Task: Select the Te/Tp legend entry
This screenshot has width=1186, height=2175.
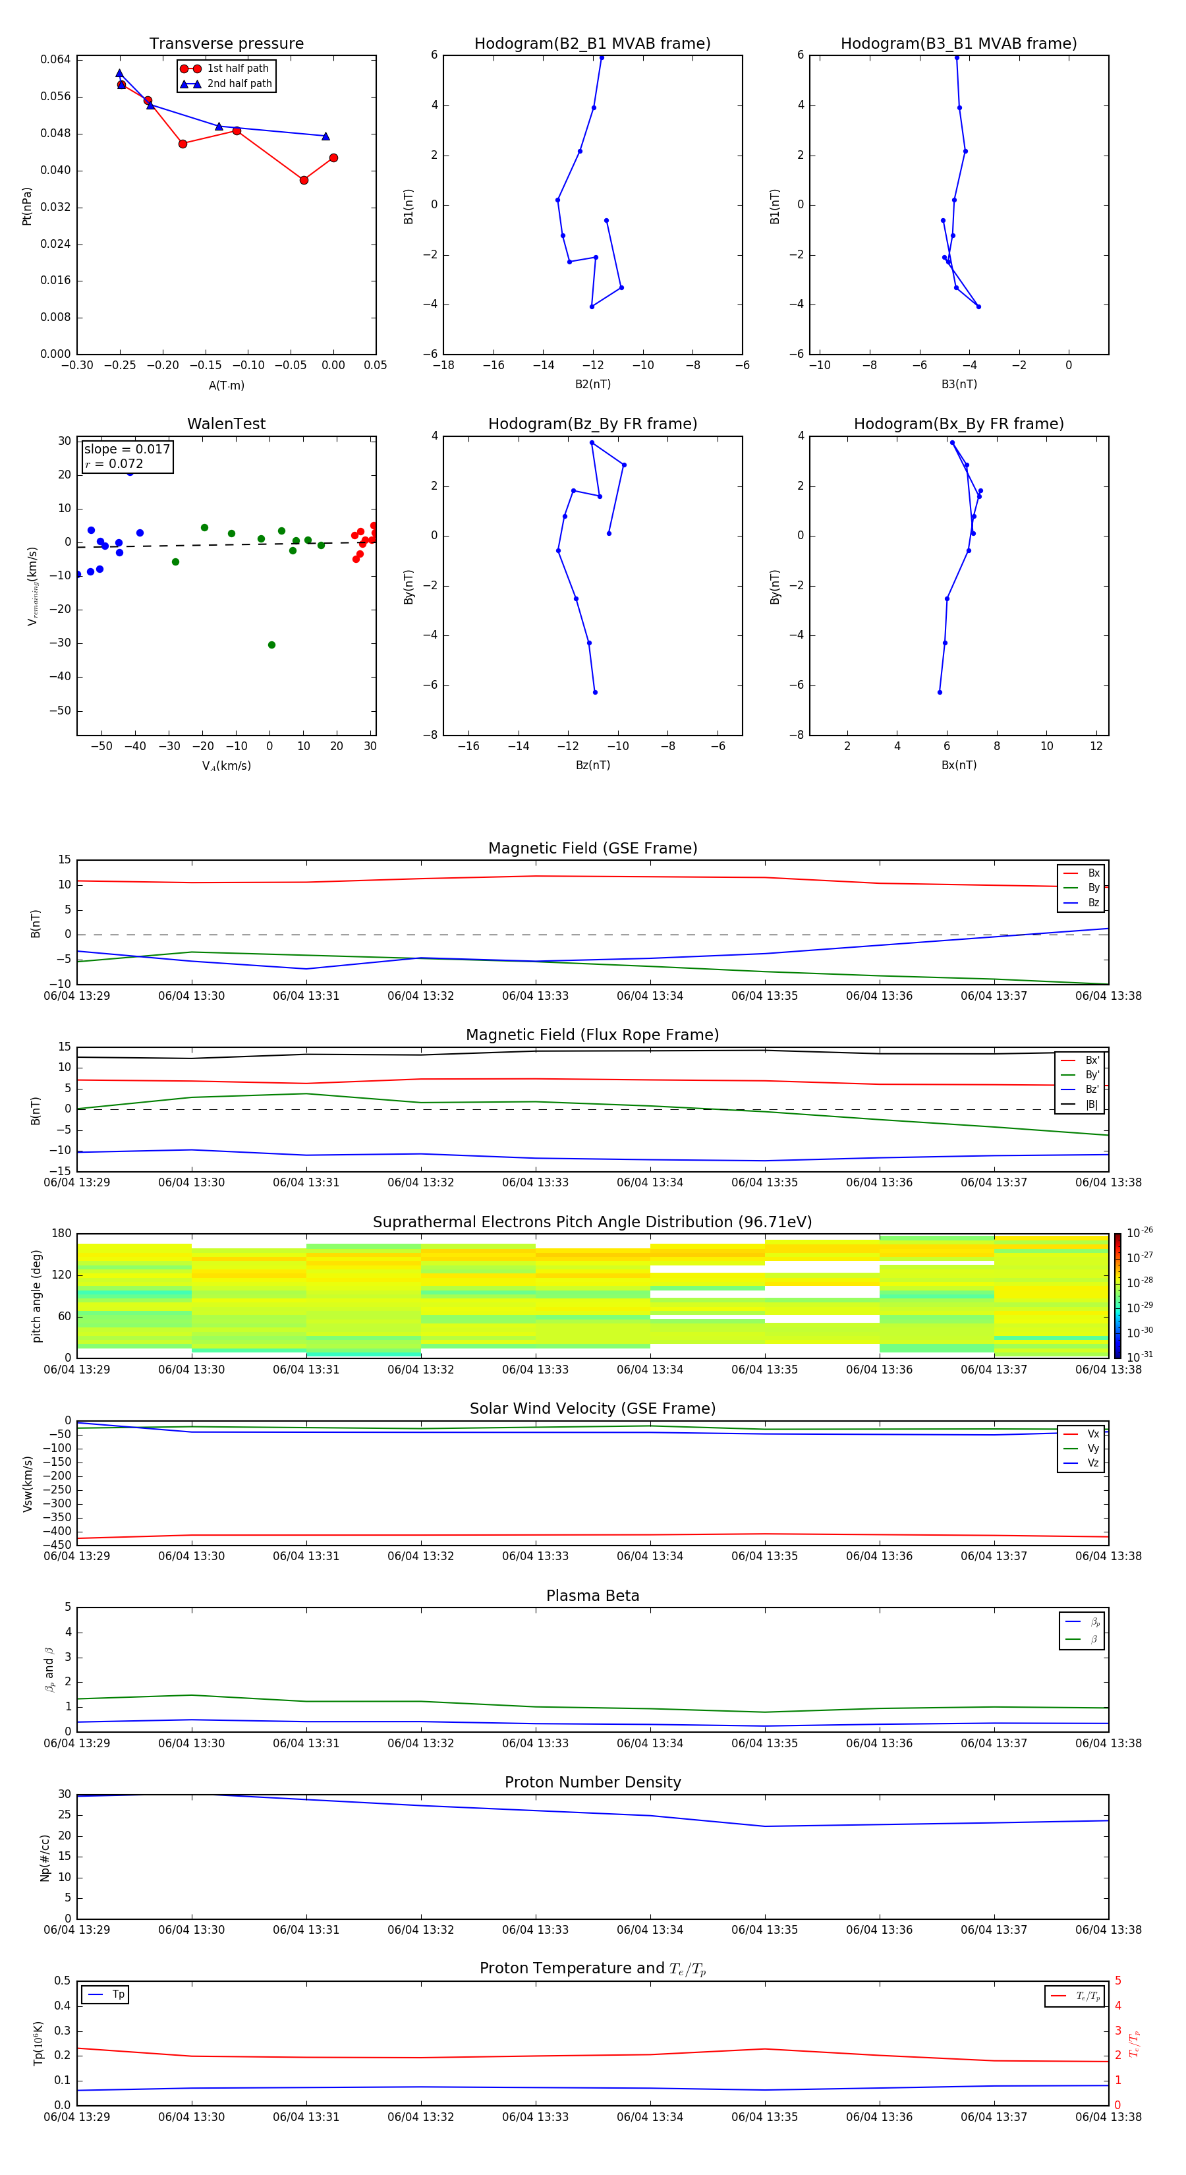Action: coord(1075,1997)
